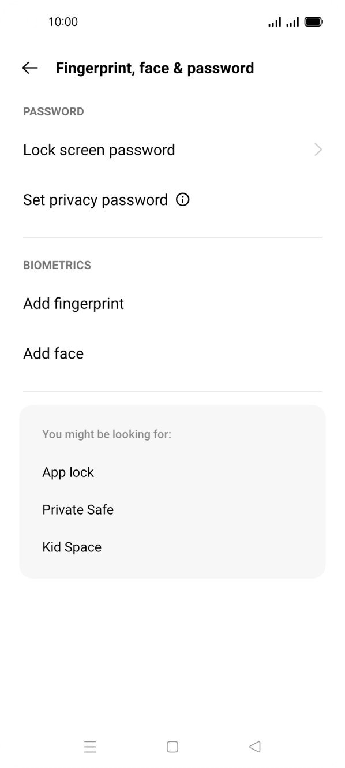Tap the clock showing 10:00
This screenshot has height=768, width=345.
tap(62, 21)
